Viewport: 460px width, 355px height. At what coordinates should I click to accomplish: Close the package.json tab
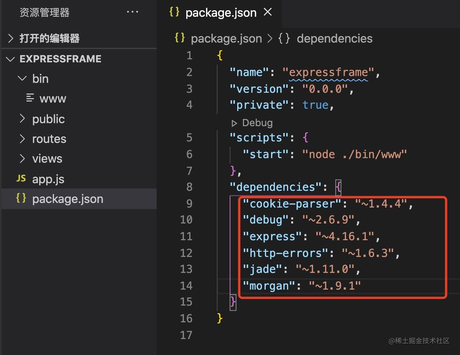(268, 12)
